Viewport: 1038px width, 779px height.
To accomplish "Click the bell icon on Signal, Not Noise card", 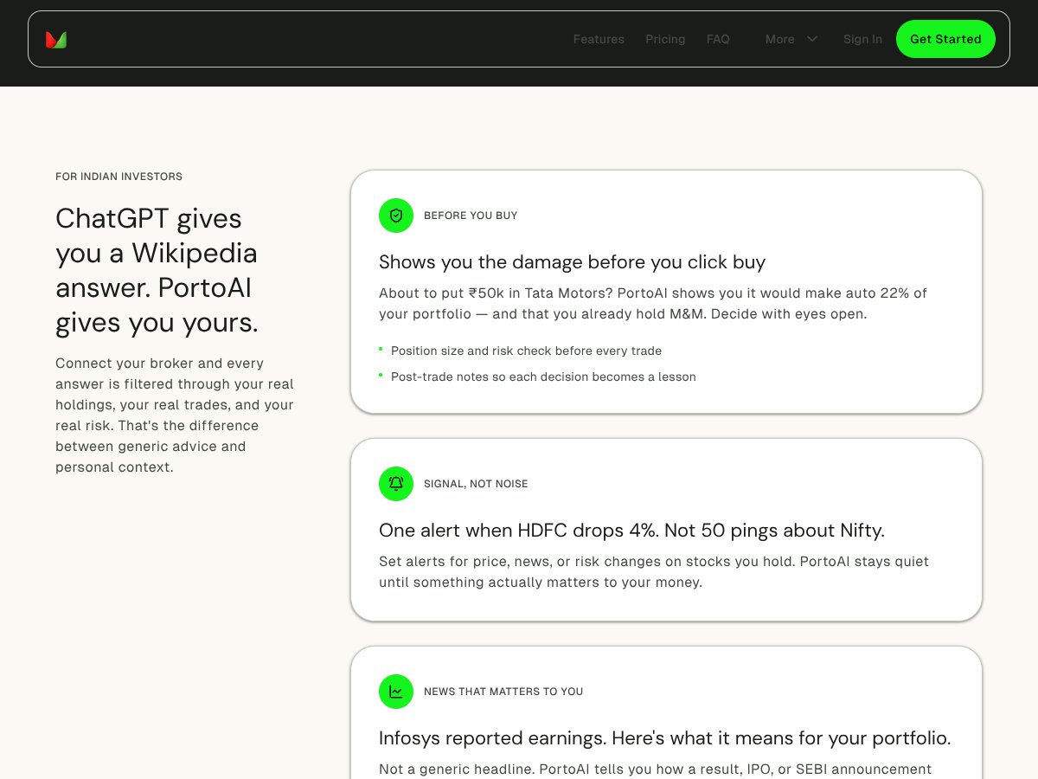I will (396, 484).
